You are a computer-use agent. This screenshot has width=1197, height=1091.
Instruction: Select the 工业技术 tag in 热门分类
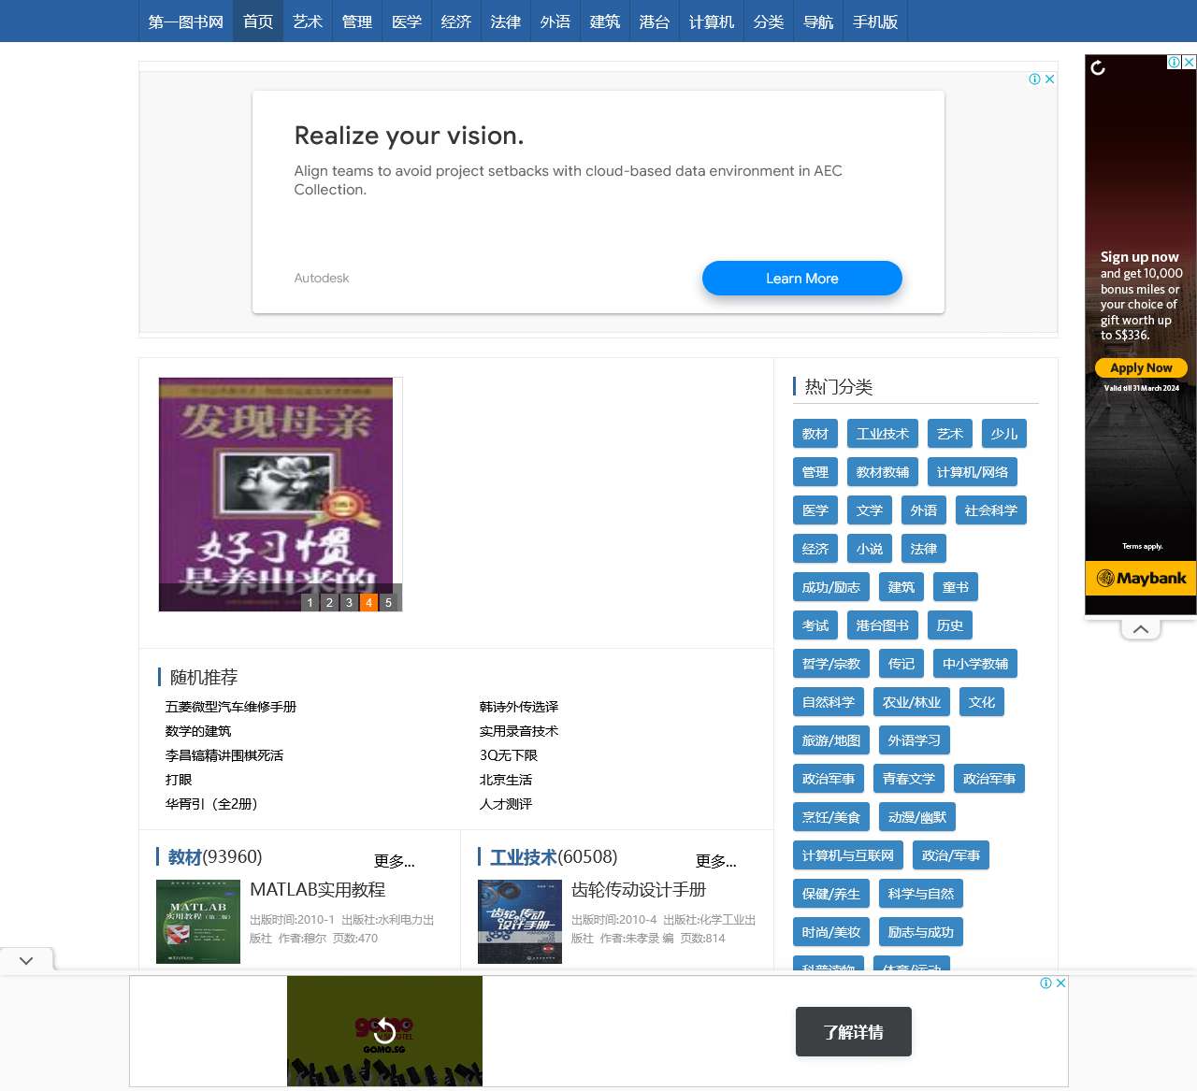coord(882,433)
